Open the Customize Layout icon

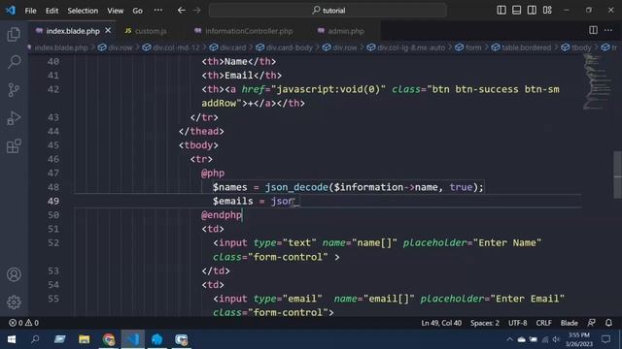pos(547,11)
